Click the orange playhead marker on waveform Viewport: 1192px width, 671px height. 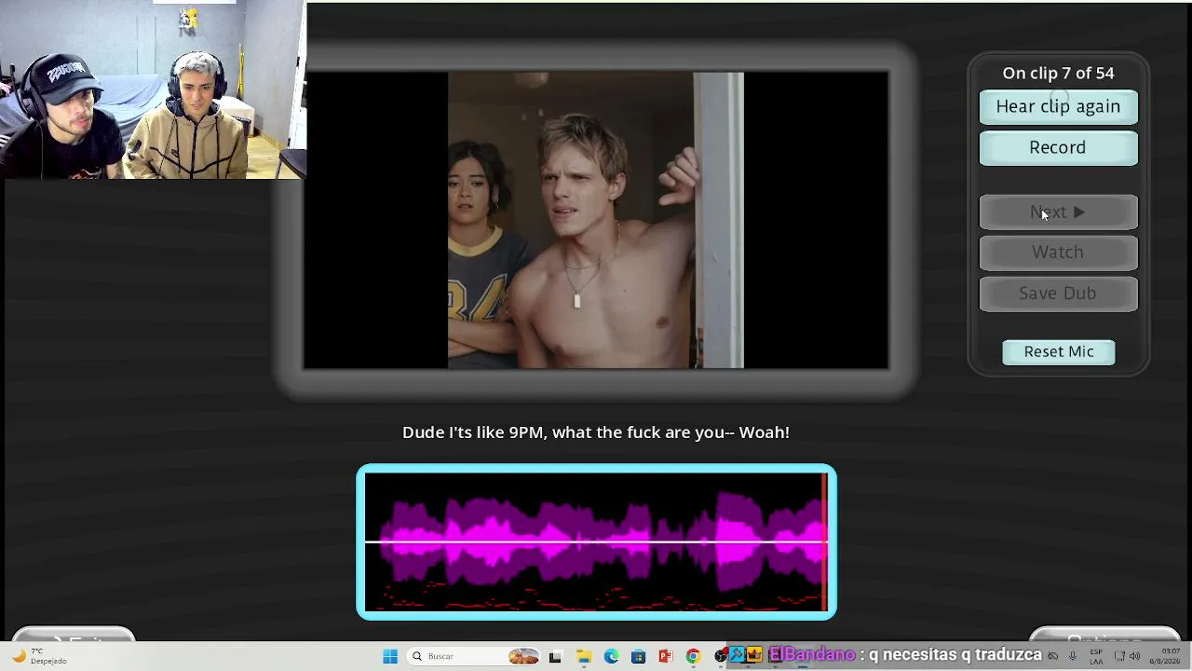824,541
